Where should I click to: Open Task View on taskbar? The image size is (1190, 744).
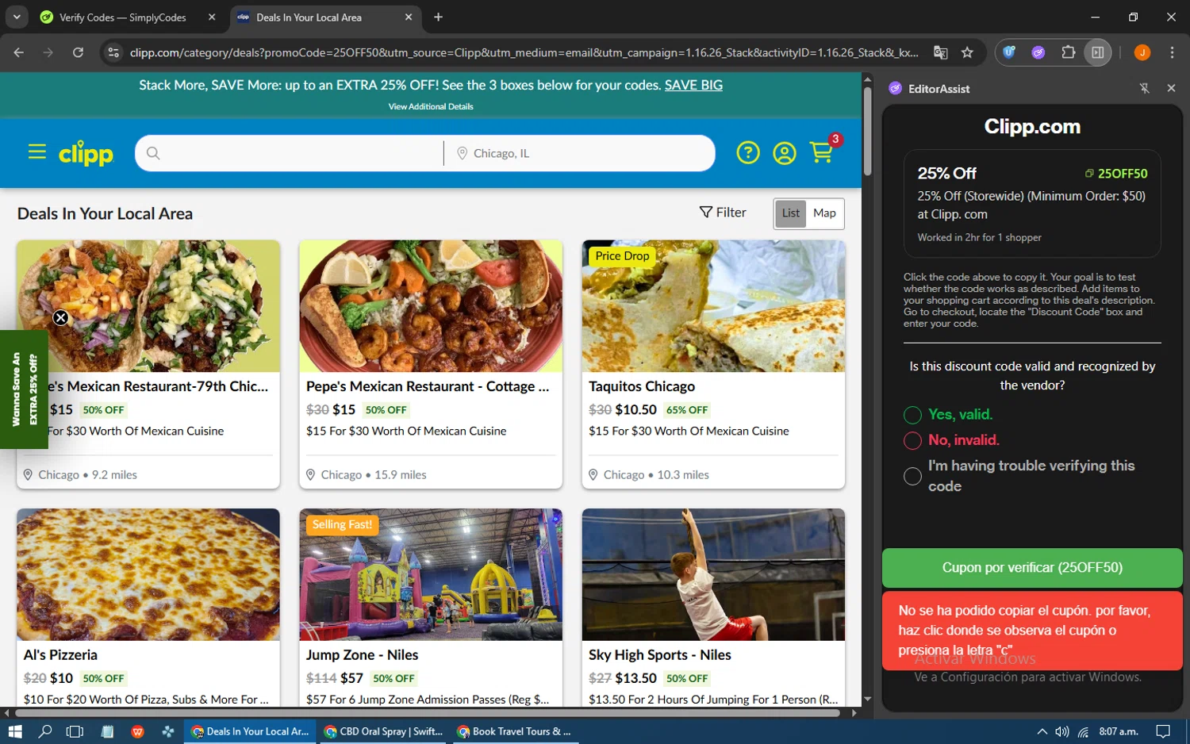tap(75, 731)
